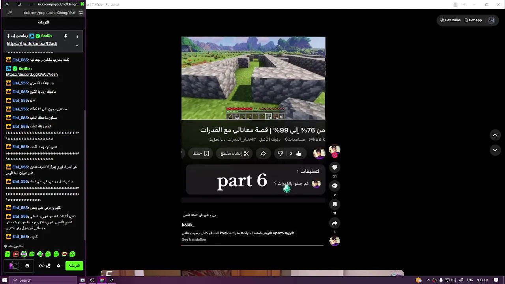
Task: Click the k69ik_ username above caption
Action: [x=188, y=225]
